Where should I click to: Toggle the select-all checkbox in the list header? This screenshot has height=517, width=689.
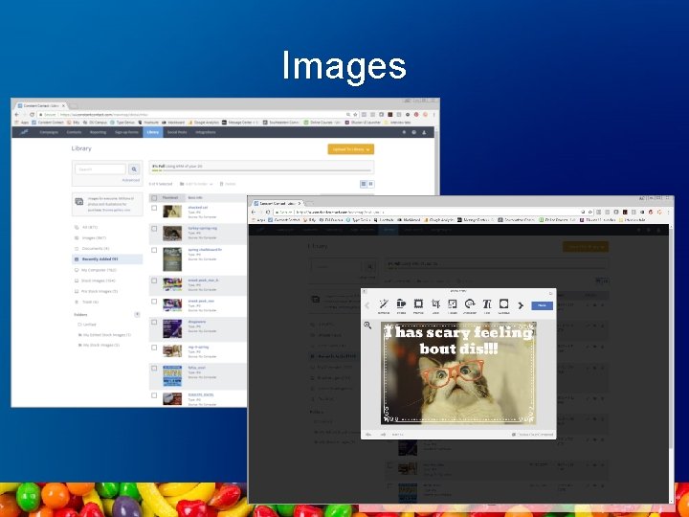coord(154,198)
